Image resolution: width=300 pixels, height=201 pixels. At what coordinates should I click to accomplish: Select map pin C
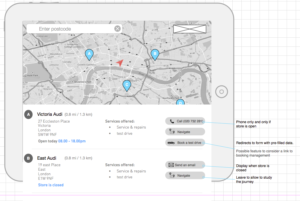click(127, 86)
